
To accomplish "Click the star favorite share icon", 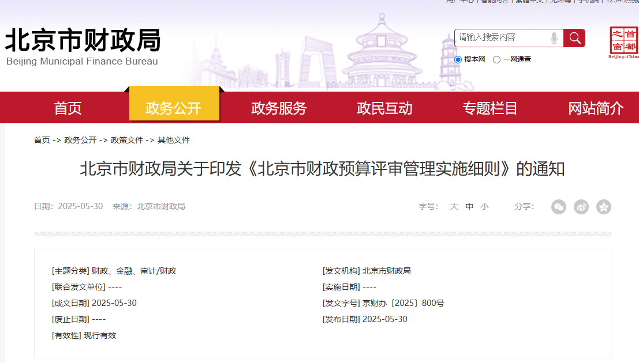I will (604, 207).
